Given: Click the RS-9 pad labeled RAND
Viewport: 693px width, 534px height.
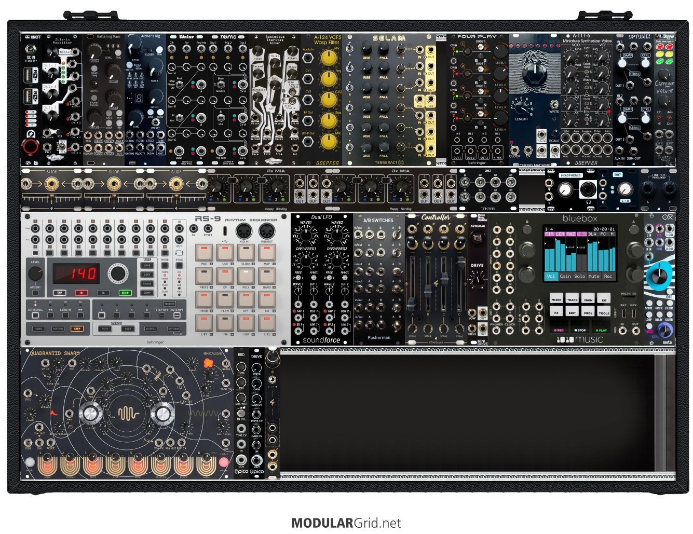Looking at the screenshot, I should (x=267, y=276).
